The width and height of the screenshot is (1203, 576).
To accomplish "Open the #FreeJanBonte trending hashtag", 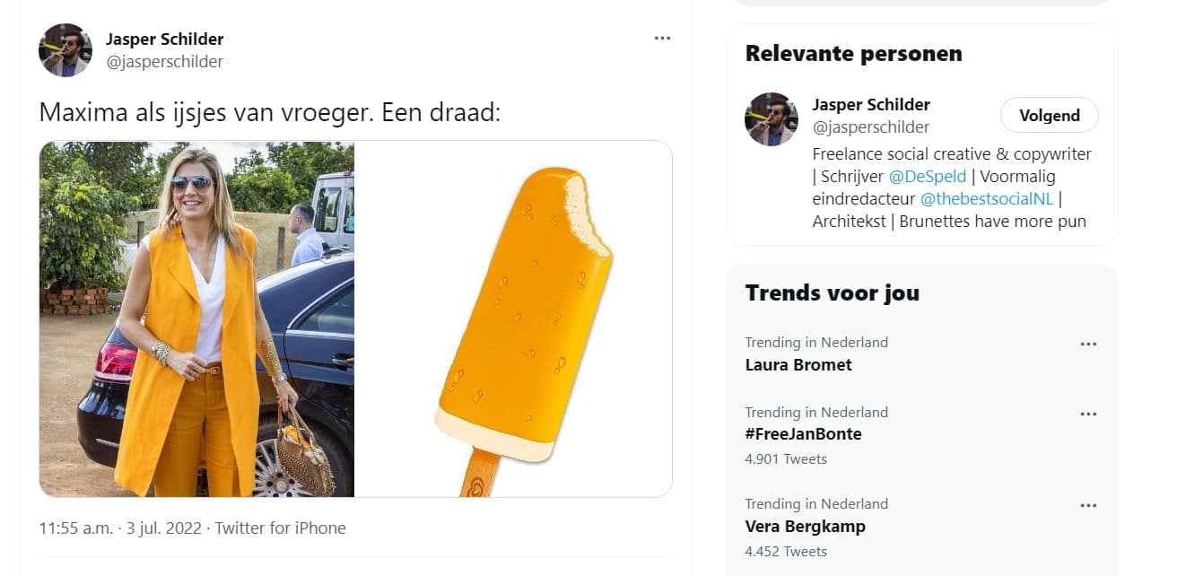I will 803,434.
